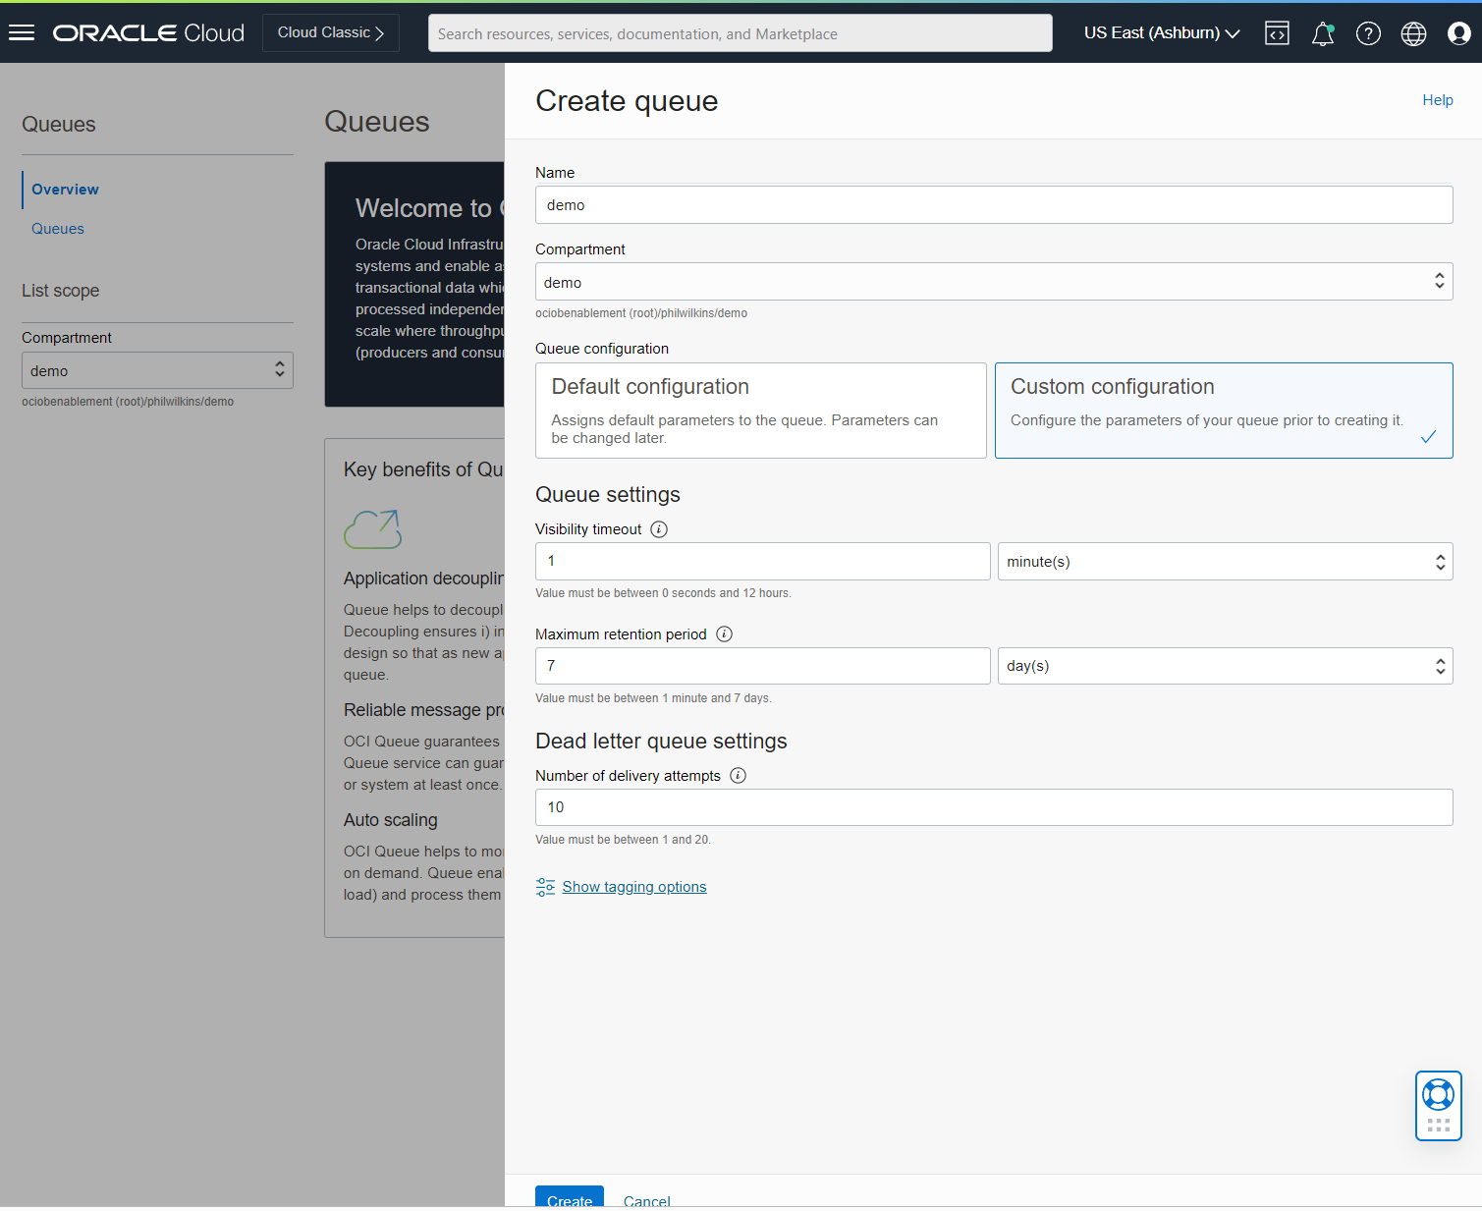Viewport: 1482px width, 1211px height.
Task: View Number of delivery attempts info icon
Action: 738,775
